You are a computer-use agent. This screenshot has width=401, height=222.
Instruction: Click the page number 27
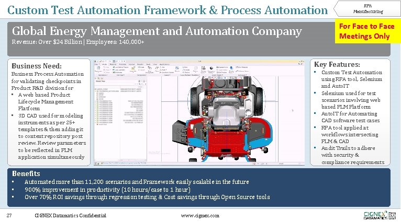click(9, 216)
